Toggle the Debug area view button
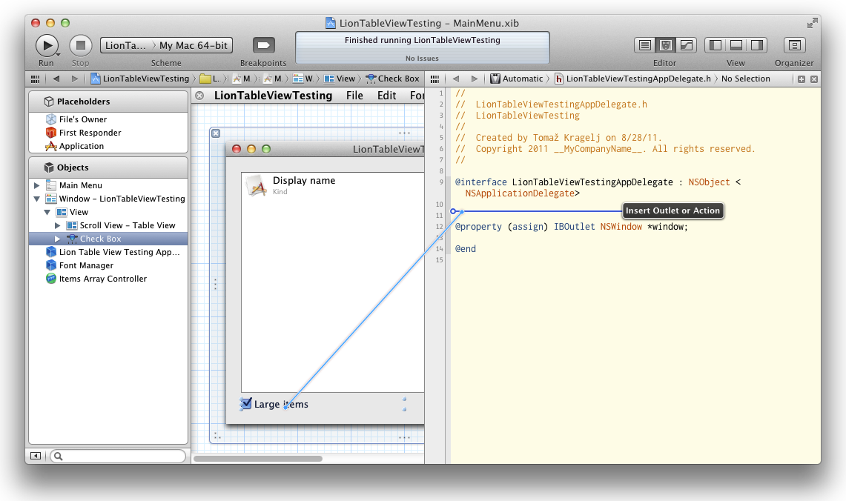This screenshot has width=846, height=501. point(736,45)
